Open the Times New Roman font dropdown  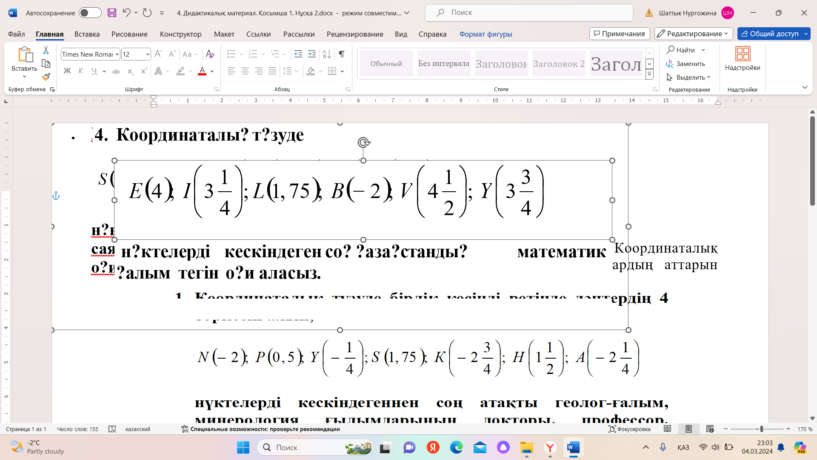pyautogui.click(x=117, y=54)
